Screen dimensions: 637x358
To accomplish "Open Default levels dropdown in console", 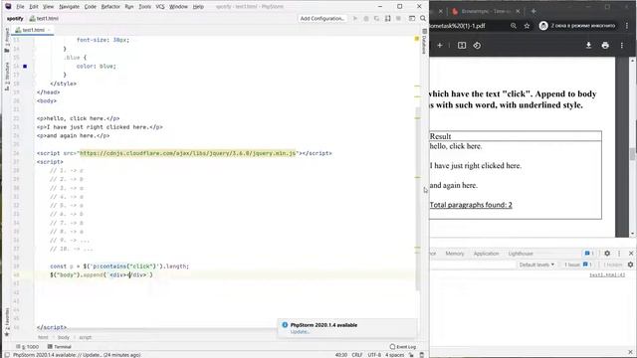I will coord(536,265).
